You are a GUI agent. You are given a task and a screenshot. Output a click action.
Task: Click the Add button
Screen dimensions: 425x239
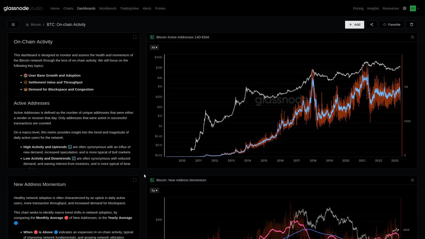354,25
